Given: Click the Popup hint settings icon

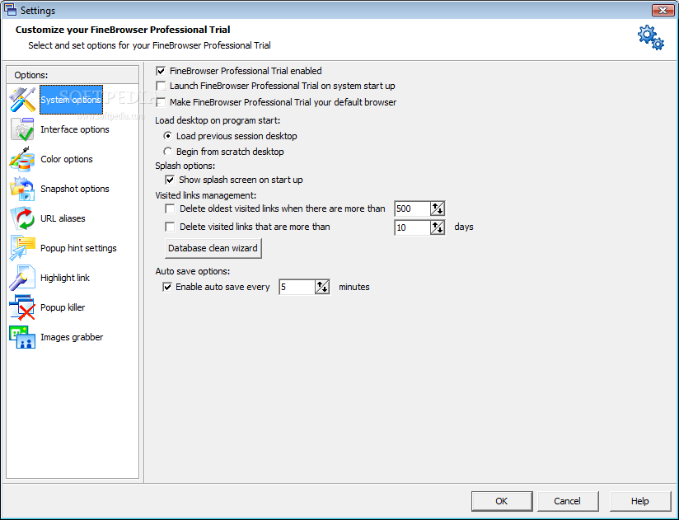Looking at the screenshot, I should click(22, 248).
